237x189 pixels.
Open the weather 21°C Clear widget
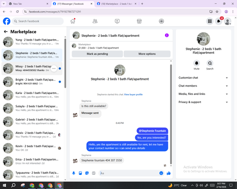click(x=178, y=185)
